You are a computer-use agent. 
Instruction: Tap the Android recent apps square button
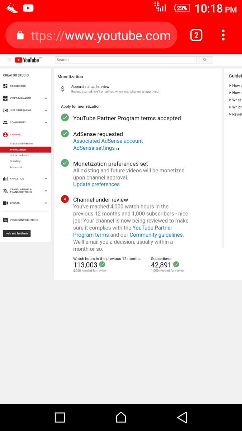(x=60, y=417)
